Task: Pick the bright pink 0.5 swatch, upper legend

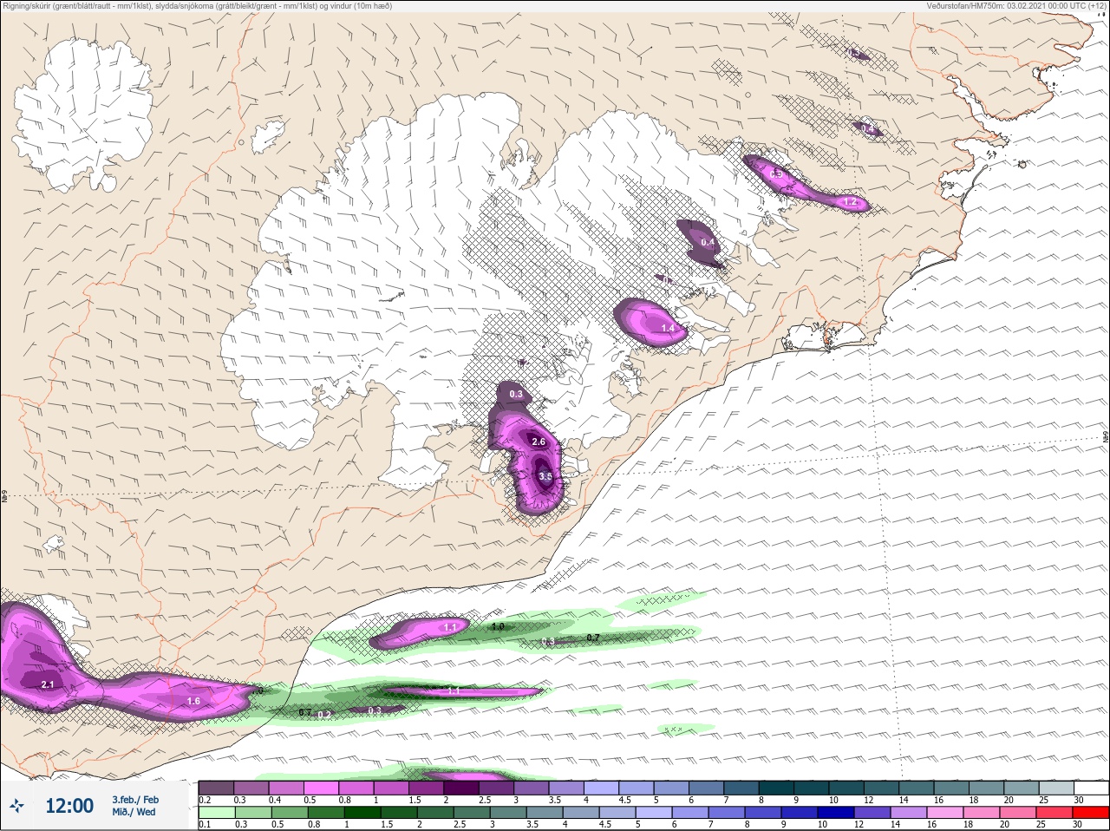Action: pos(321,788)
